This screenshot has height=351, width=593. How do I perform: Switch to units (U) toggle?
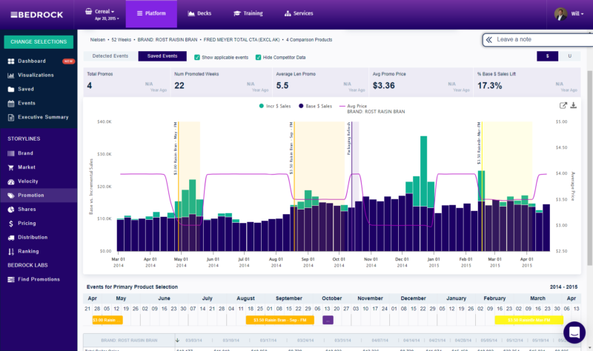569,56
